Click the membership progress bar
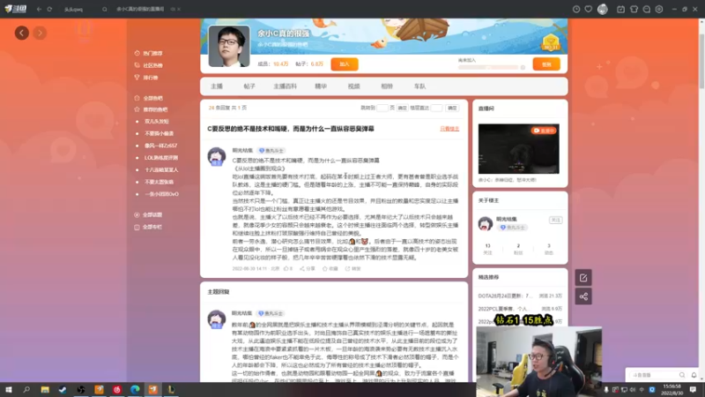Viewport: 705px width, 397px height. [x=488, y=68]
